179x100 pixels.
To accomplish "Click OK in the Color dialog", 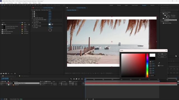I will (x=162, y=54).
